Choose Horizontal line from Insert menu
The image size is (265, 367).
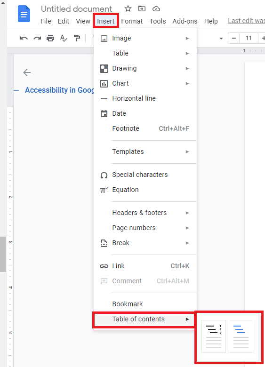pyautogui.click(x=145, y=98)
